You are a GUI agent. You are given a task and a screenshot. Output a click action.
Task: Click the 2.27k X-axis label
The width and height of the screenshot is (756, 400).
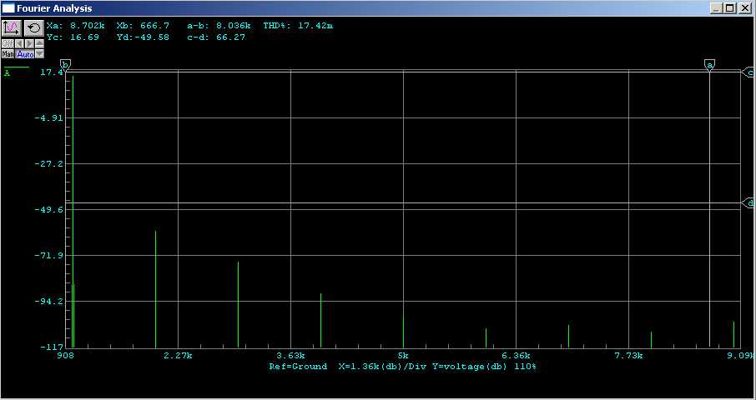(x=178, y=356)
